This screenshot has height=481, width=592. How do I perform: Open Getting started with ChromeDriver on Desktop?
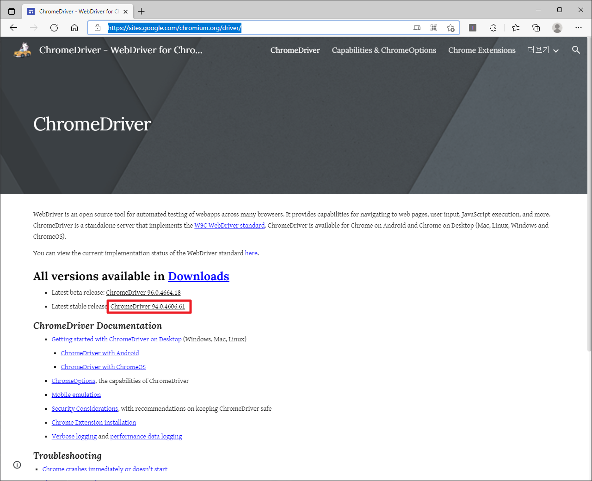(117, 339)
